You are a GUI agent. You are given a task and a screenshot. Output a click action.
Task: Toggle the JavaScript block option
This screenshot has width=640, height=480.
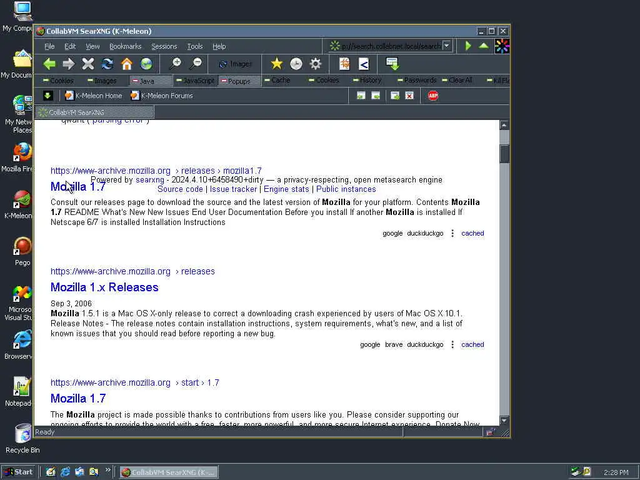pos(195,81)
